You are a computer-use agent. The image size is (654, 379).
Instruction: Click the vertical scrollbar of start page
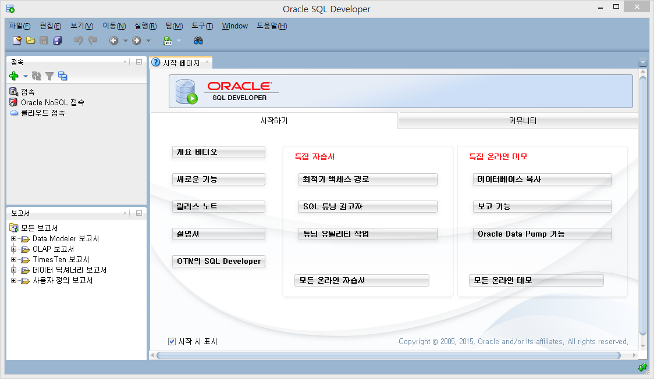[x=643, y=206]
